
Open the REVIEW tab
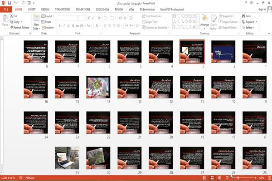[119, 10]
